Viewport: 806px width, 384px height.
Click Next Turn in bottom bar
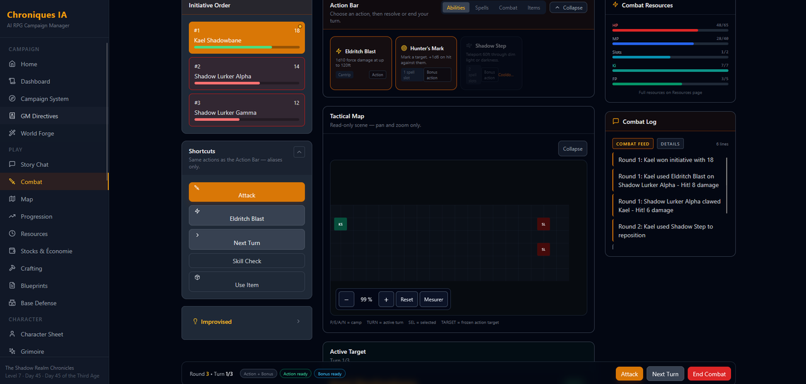click(x=666, y=374)
